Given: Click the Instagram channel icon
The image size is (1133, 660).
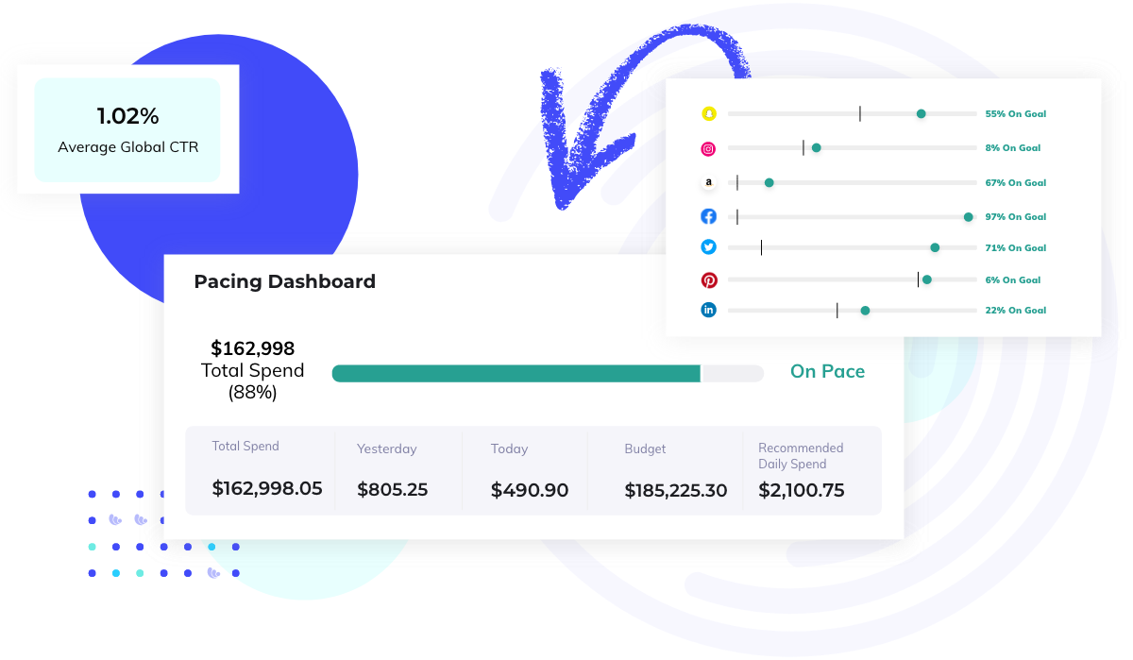Looking at the screenshot, I should tap(708, 148).
